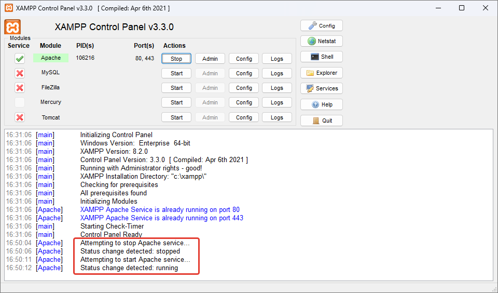Click log line 'Attempting to stop Apache service...'

[135, 243]
